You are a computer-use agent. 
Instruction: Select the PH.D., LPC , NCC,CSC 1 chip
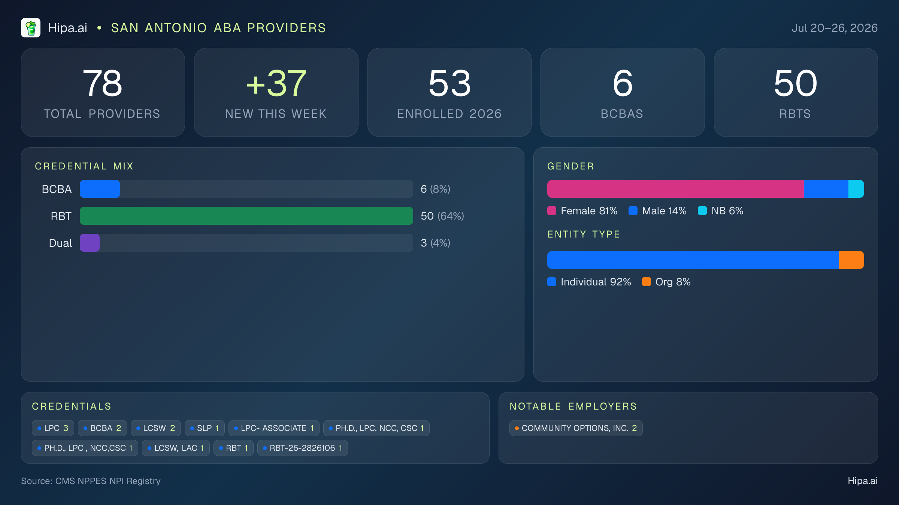tap(85, 448)
